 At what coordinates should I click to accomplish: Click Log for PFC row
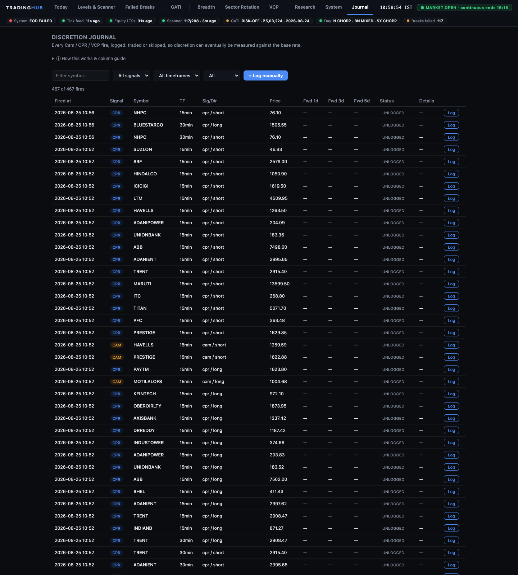pos(451,321)
